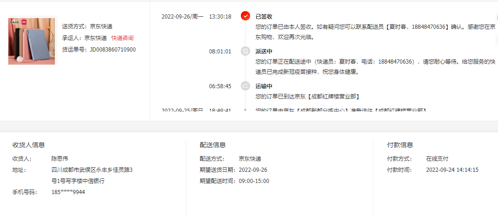Click the address 四川成都市武侯区永丰乡佳灵路3
The height and width of the screenshot is (215, 498).
[x=92, y=170]
